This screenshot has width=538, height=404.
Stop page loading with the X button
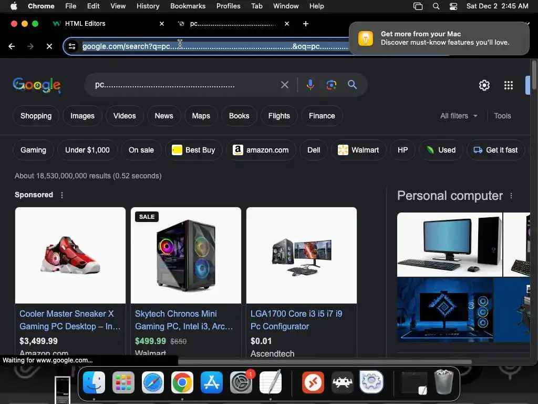(x=49, y=46)
